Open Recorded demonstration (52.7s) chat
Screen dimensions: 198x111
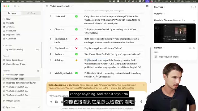coord(21,83)
